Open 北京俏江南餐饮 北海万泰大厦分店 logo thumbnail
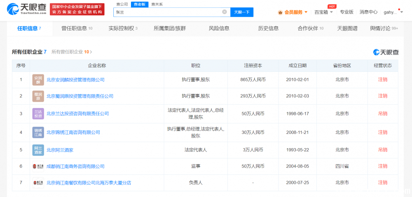412x197 pixels. [x=38, y=183]
